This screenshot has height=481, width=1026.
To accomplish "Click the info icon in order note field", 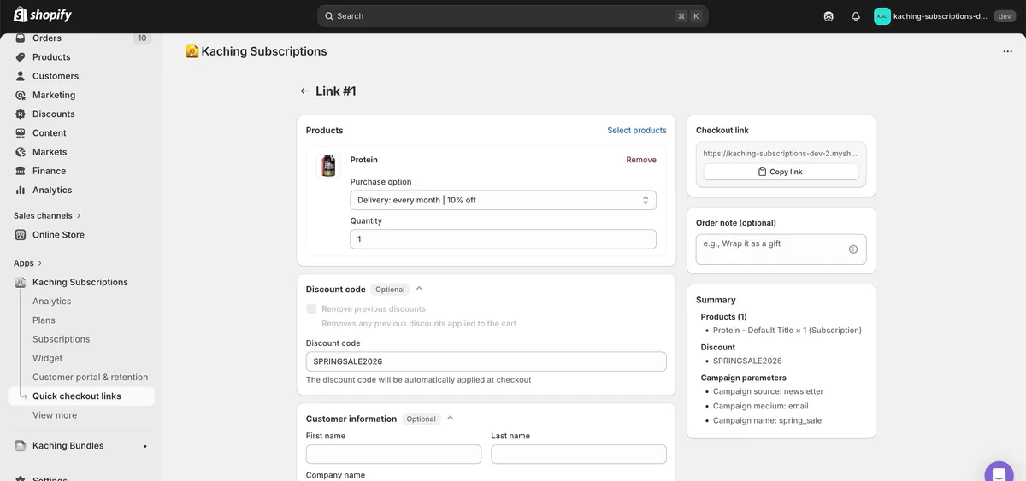I will click(852, 249).
